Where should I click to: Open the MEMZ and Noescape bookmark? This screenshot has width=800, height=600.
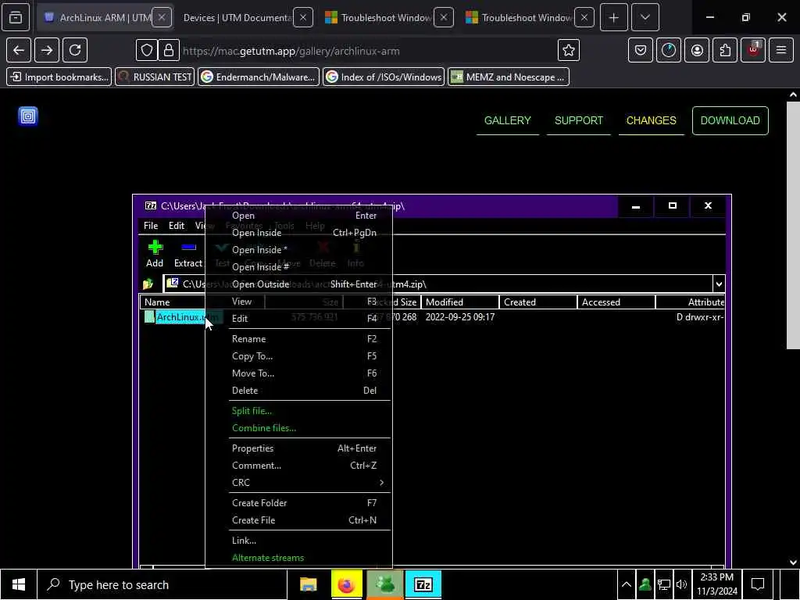(x=509, y=77)
